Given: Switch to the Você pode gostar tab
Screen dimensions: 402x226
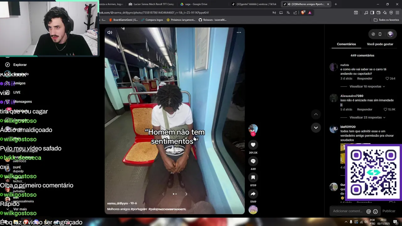Looking at the screenshot, I should [x=380, y=44].
